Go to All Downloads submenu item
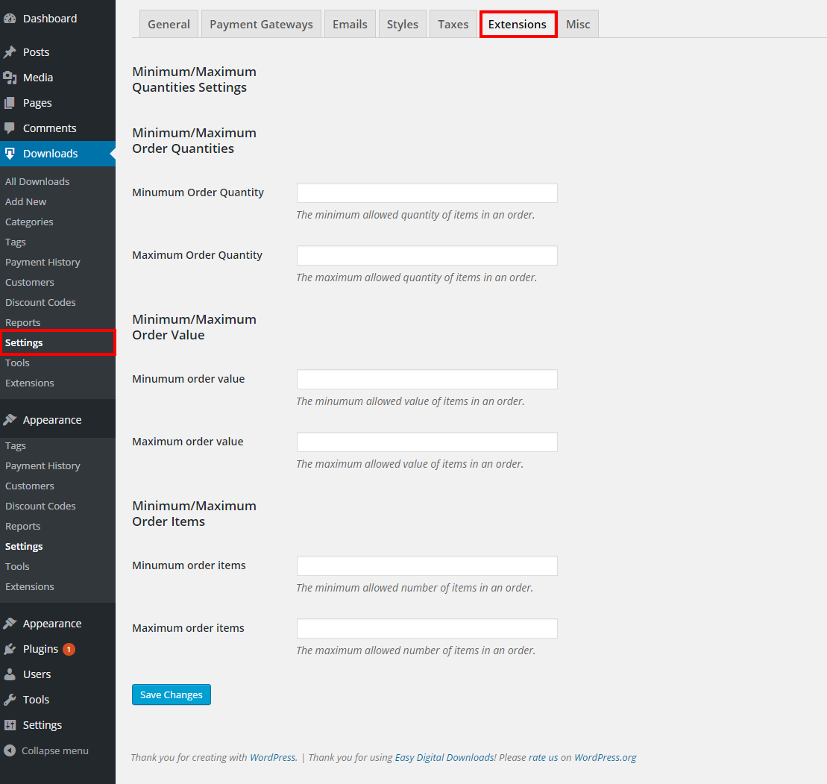Viewport: 827px width, 784px height. pyautogui.click(x=37, y=181)
